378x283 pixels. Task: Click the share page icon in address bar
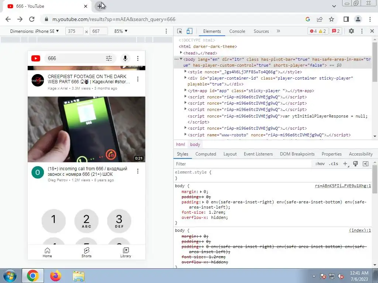pos(320,19)
